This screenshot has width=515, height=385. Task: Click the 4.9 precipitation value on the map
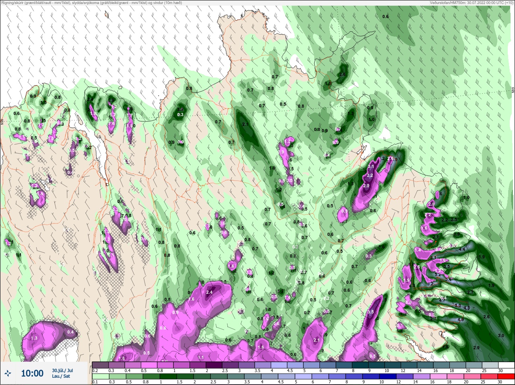(x=461, y=319)
